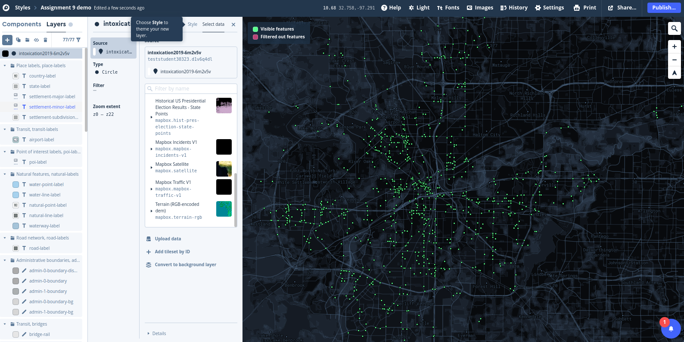The height and width of the screenshot is (342, 684).
Task: Close the select data panel
Action: [233, 25]
